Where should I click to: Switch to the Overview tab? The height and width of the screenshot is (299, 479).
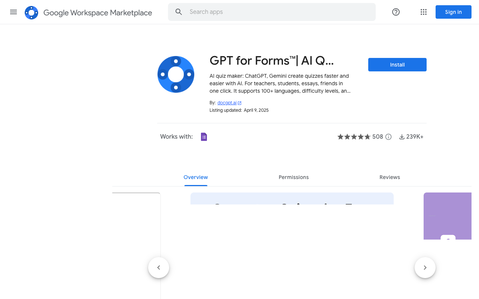(x=196, y=177)
